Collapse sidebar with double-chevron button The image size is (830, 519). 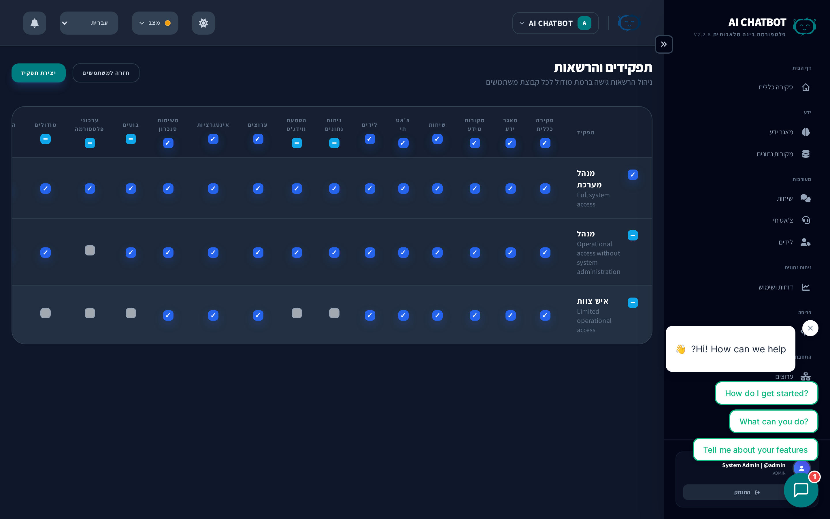coord(664,44)
